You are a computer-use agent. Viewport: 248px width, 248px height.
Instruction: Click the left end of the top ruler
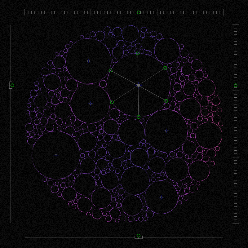25,12
